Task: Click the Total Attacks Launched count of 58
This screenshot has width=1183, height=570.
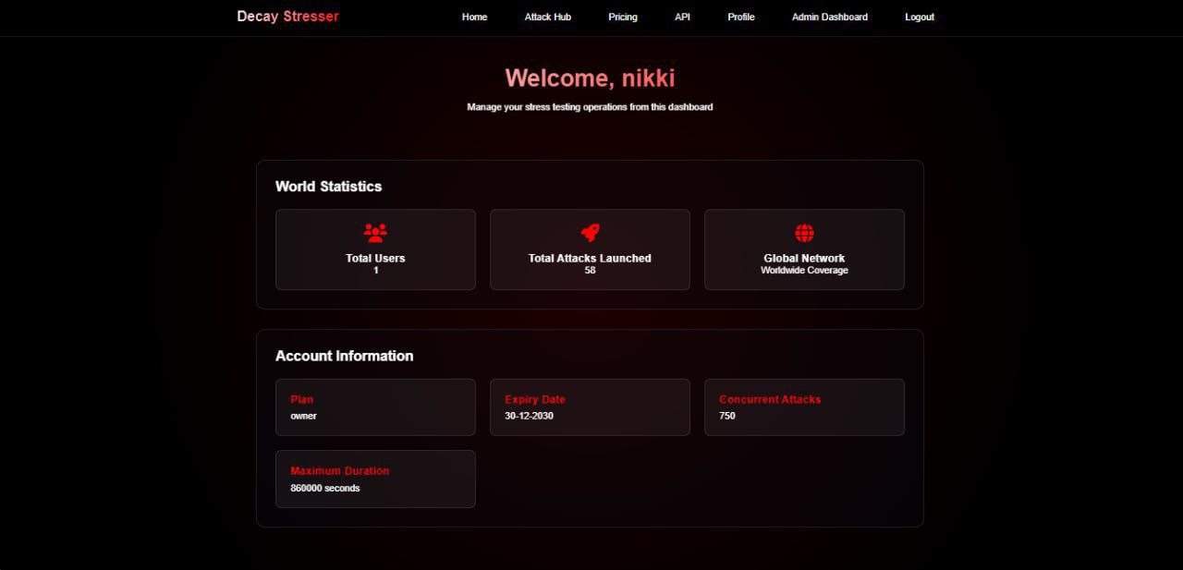Action: tap(590, 271)
